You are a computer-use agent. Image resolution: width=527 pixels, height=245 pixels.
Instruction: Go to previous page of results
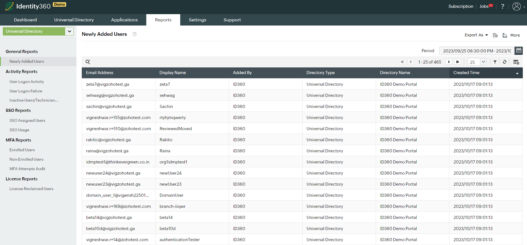coord(411,62)
